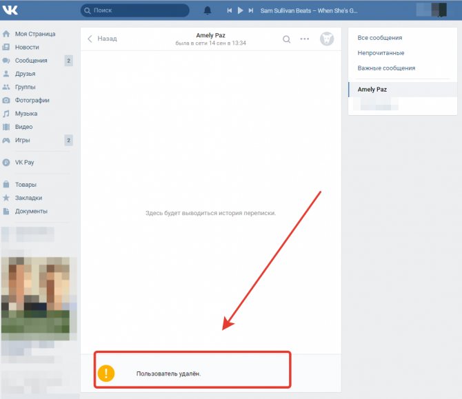Open Amely Paz profile from chat header

pyautogui.click(x=211, y=35)
